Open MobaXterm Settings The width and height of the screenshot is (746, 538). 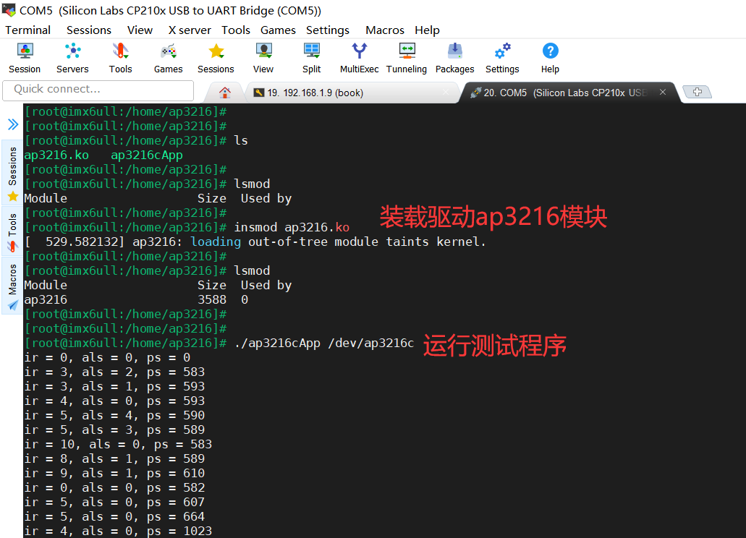coord(501,58)
